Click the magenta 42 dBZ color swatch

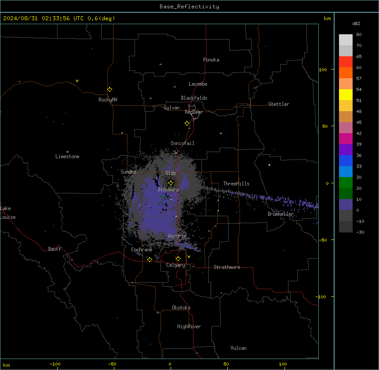tap(346, 138)
